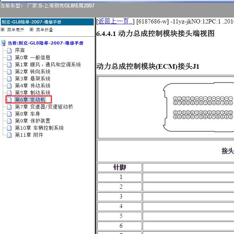Click document code [6187686-w] text
This screenshot has width=234, height=234.
point(152,21)
